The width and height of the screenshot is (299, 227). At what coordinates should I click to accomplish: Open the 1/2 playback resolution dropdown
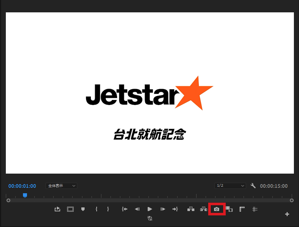tap(230, 186)
